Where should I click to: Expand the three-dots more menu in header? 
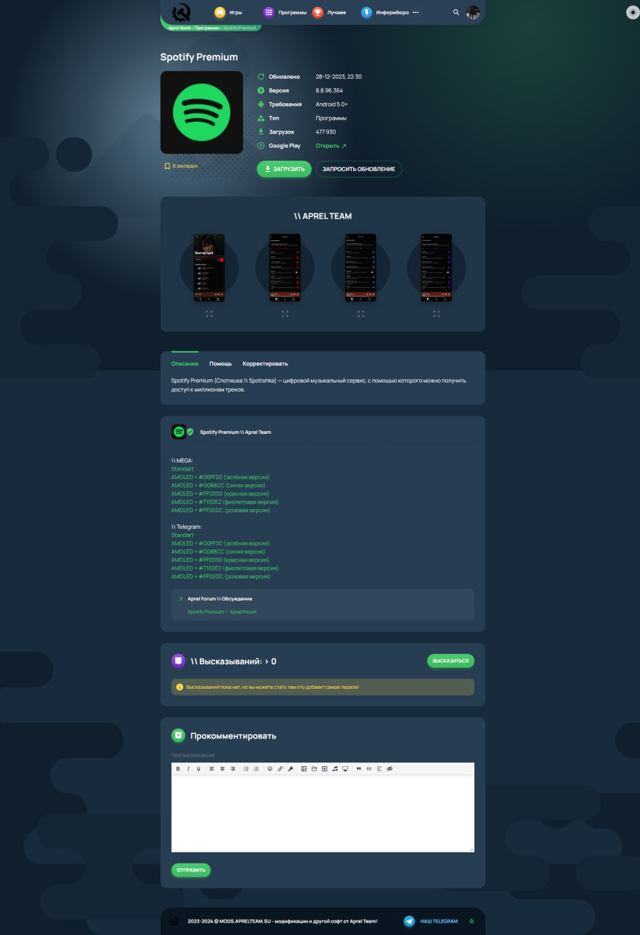click(x=415, y=12)
